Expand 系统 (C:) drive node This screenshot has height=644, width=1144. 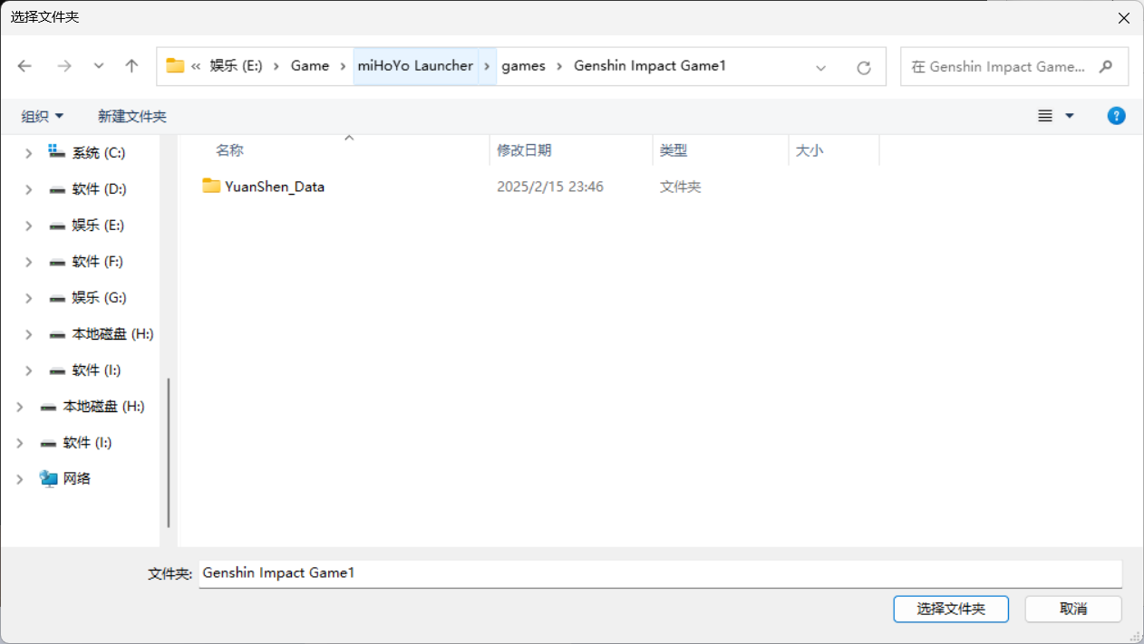pos(28,153)
